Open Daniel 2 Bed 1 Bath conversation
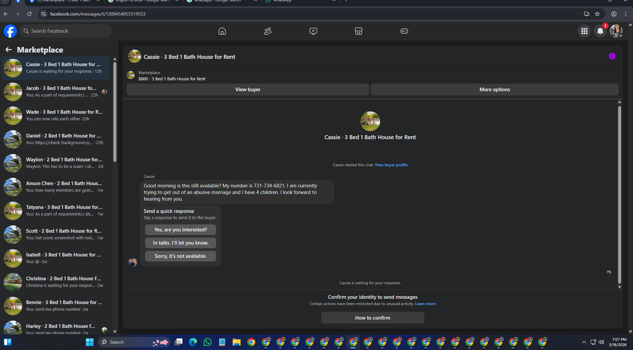This screenshot has height=350, width=633. (56, 139)
